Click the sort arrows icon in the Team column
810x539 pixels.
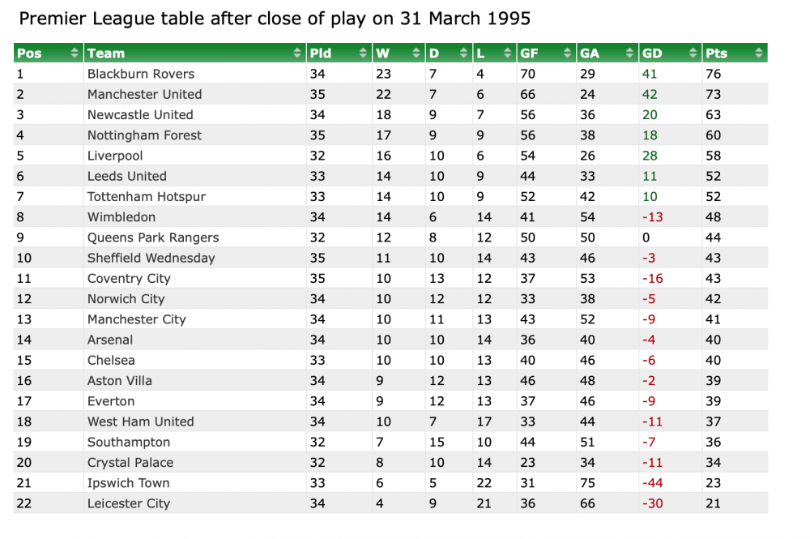point(297,53)
